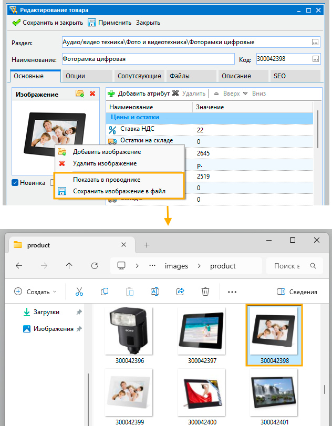
Task: Open Загрузки in Explorer sidebar
Action: 46,312
